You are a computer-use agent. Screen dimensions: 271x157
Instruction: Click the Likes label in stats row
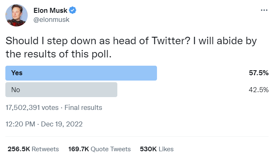pos(166,149)
